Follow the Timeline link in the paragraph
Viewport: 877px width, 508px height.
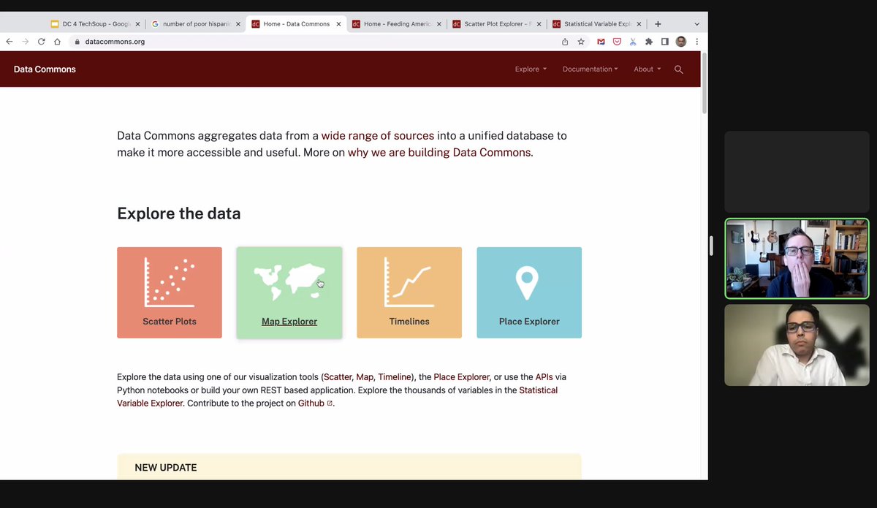[x=394, y=377]
